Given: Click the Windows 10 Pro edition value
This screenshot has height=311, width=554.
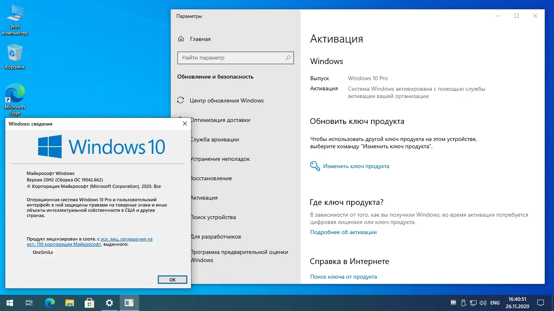Looking at the screenshot, I should 368,78.
